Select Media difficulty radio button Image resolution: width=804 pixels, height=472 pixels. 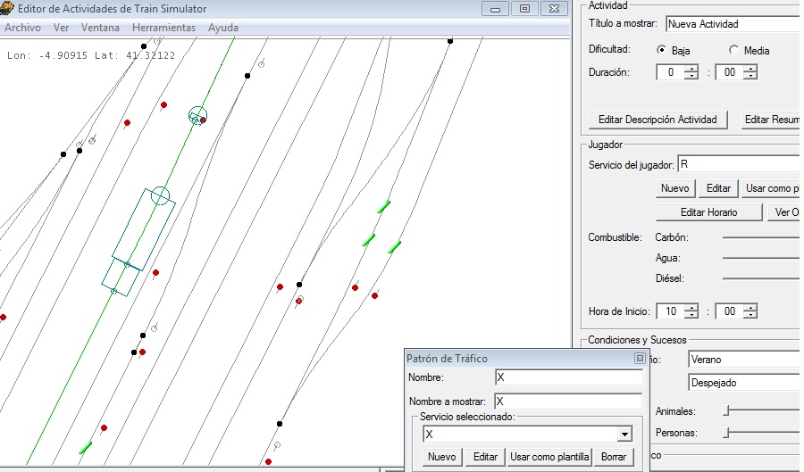[x=734, y=50]
